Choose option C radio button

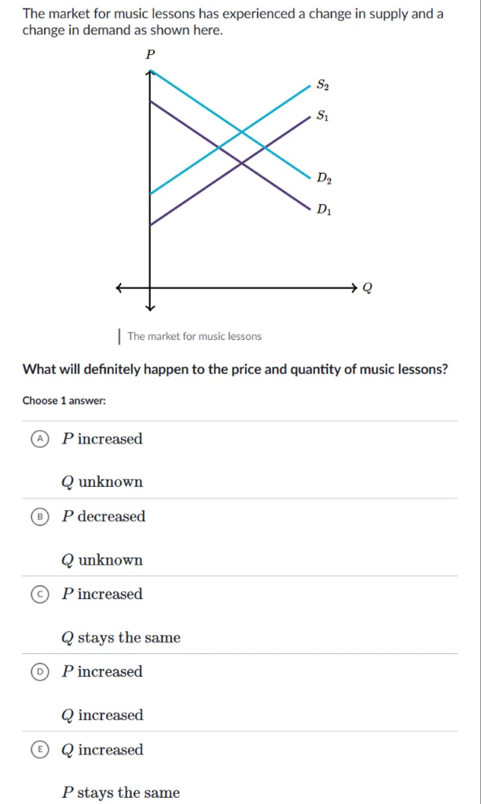pos(40,595)
